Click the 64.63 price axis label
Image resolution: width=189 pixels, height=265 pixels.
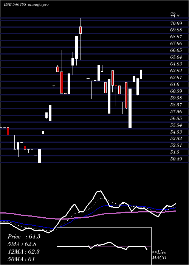pyautogui.click(x=176, y=64)
